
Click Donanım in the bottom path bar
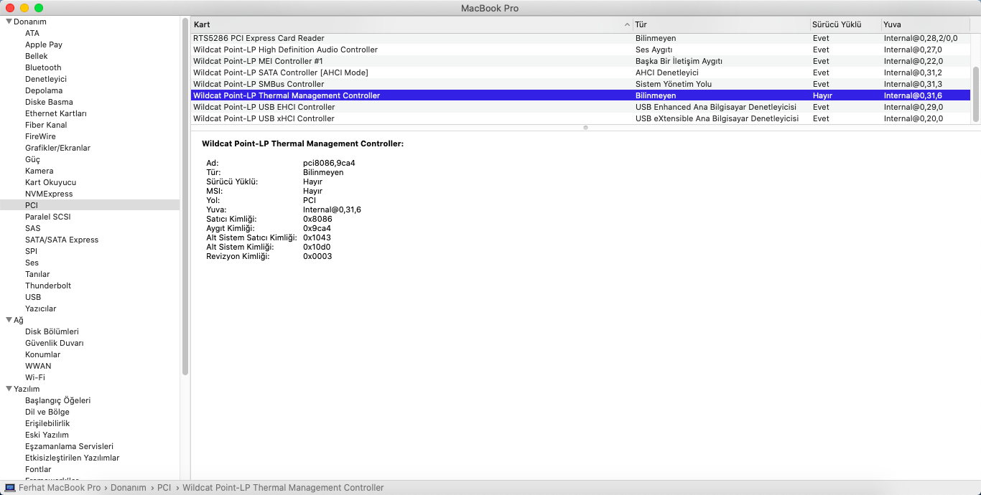coord(128,488)
